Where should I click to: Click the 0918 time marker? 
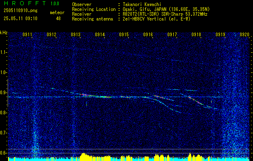coord(196,34)
